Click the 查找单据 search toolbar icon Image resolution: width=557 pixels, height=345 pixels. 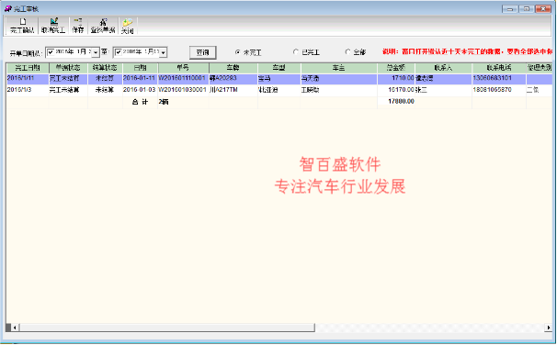click(x=103, y=26)
